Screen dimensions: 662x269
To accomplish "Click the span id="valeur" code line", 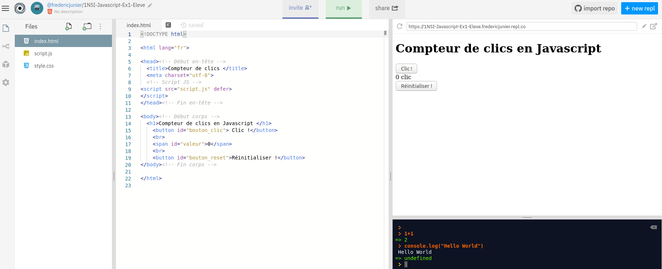I will [192, 144].
